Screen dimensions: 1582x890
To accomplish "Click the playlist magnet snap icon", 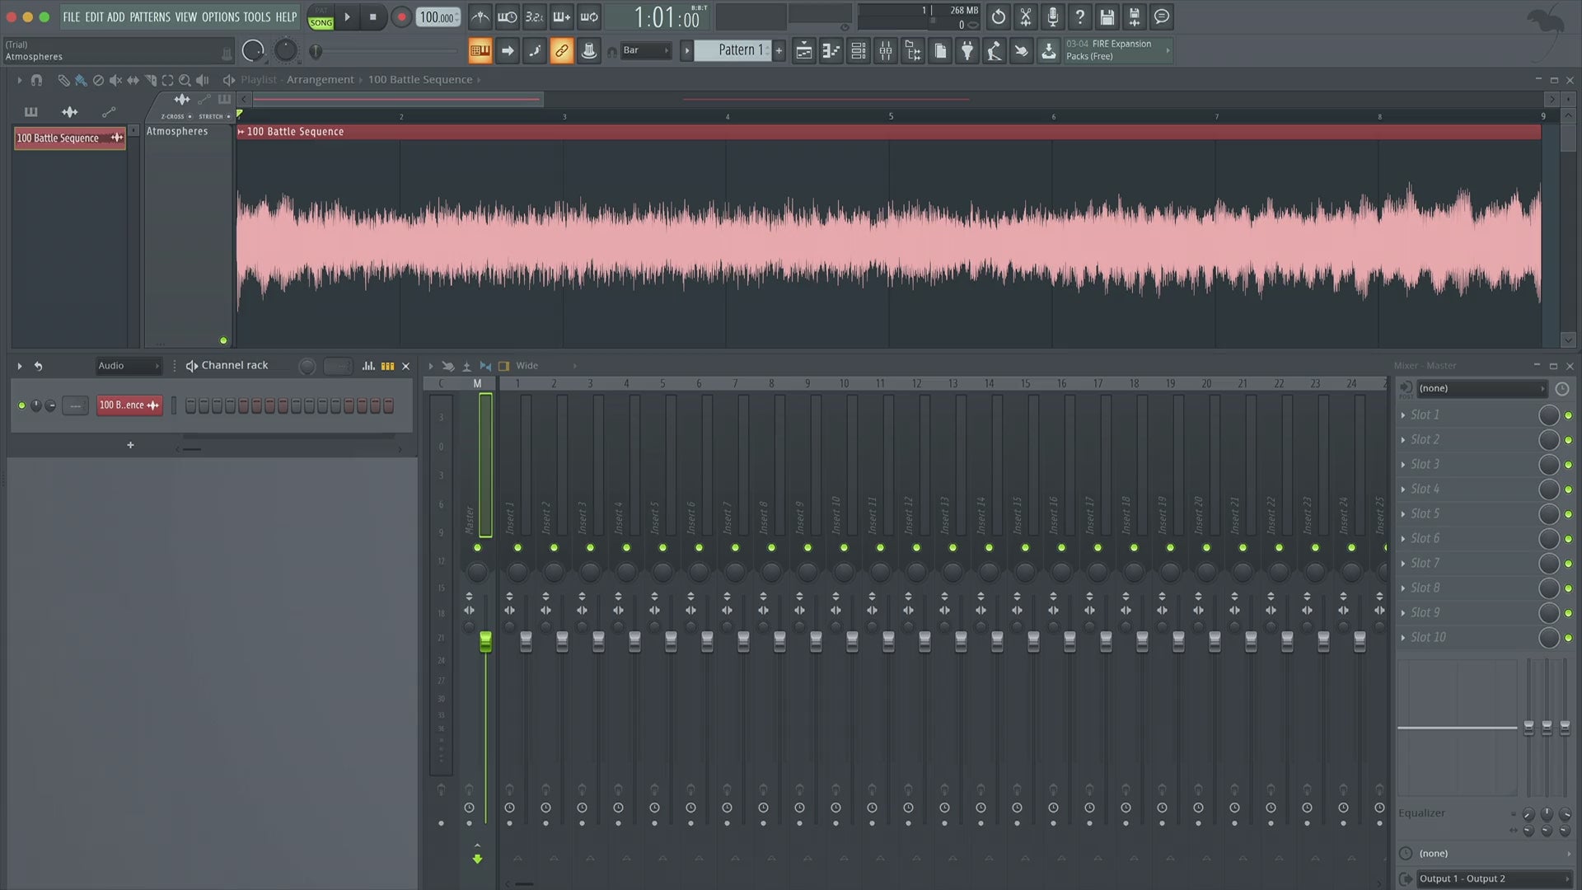I will (x=36, y=80).
